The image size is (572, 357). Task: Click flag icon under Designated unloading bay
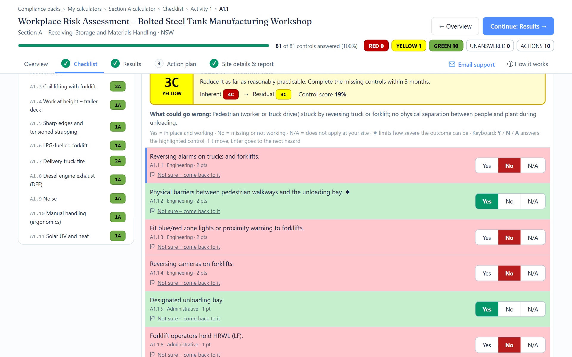tap(152, 318)
